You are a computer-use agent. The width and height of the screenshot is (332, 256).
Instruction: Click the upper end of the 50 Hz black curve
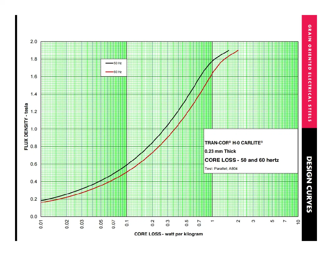coord(229,50)
